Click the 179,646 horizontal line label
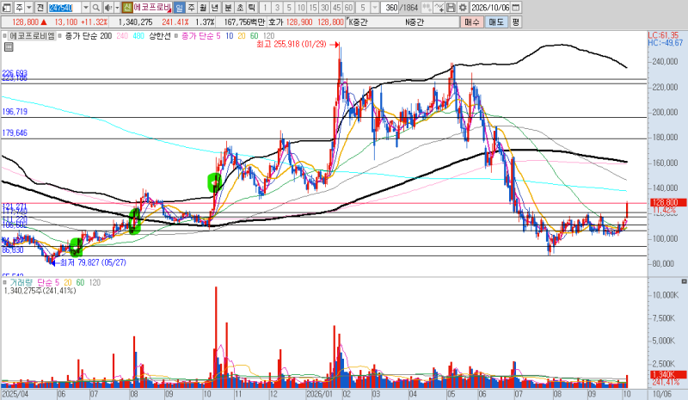 coord(15,133)
